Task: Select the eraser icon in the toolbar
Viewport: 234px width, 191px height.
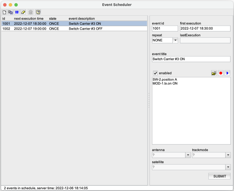Action: 23,12
